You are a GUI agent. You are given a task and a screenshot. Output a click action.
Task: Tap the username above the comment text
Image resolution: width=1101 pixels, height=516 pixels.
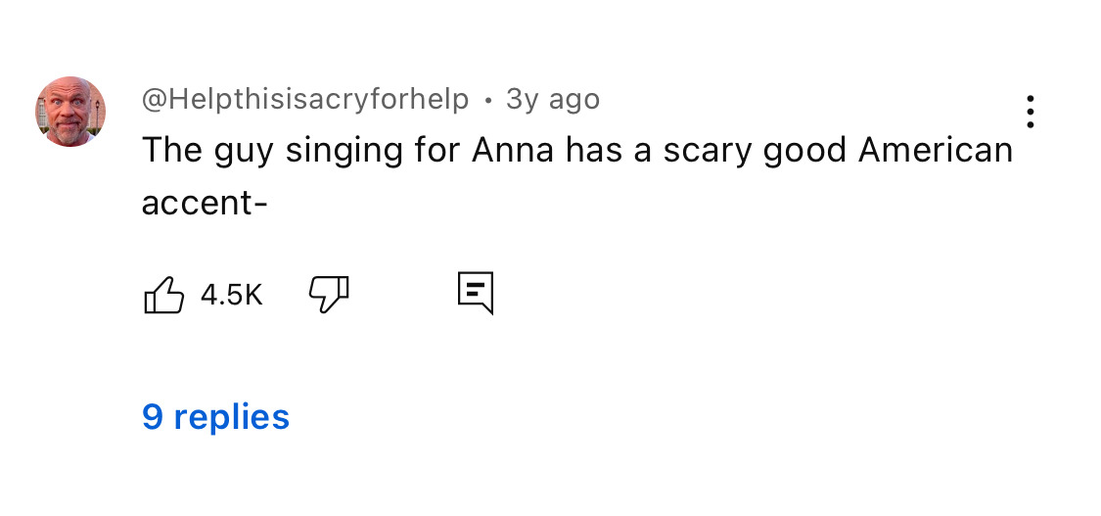pyautogui.click(x=305, y=99)
